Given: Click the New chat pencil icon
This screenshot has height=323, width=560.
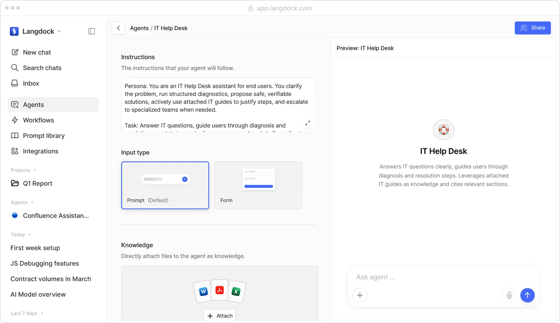Looking at the screenshot, I should pyautogui.click(x=15, y=52).
